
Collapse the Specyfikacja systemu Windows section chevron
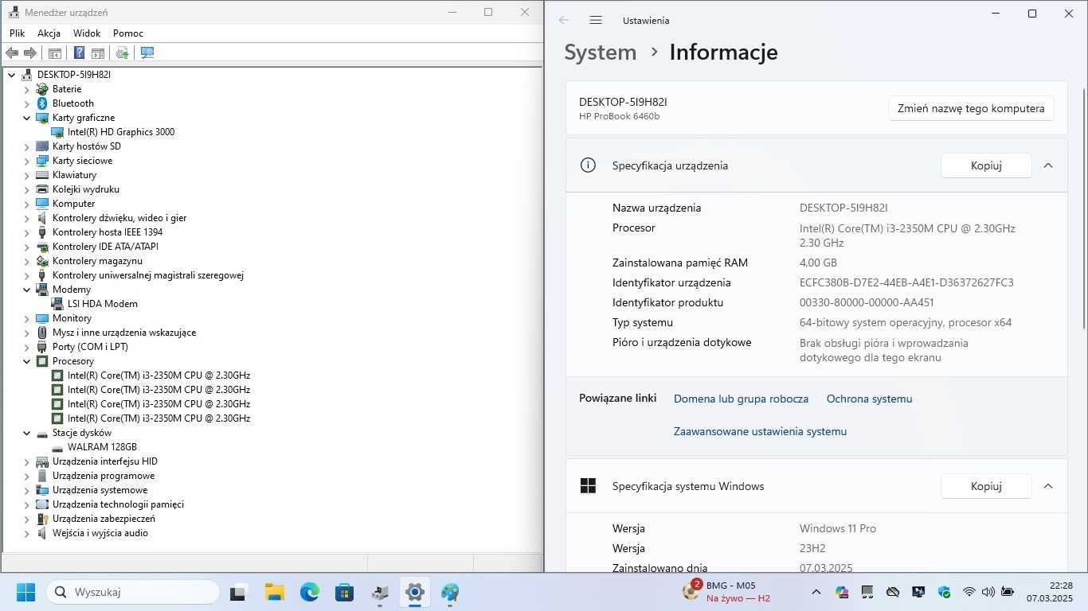[x=1048, y=486]
